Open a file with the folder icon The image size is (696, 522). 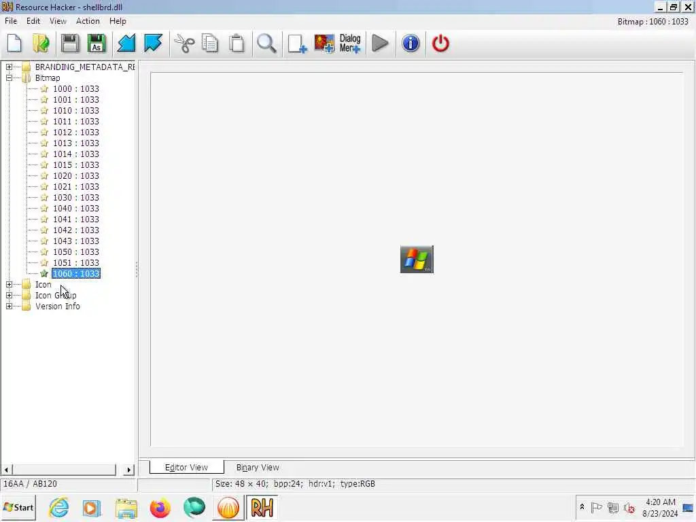point(41,43)
